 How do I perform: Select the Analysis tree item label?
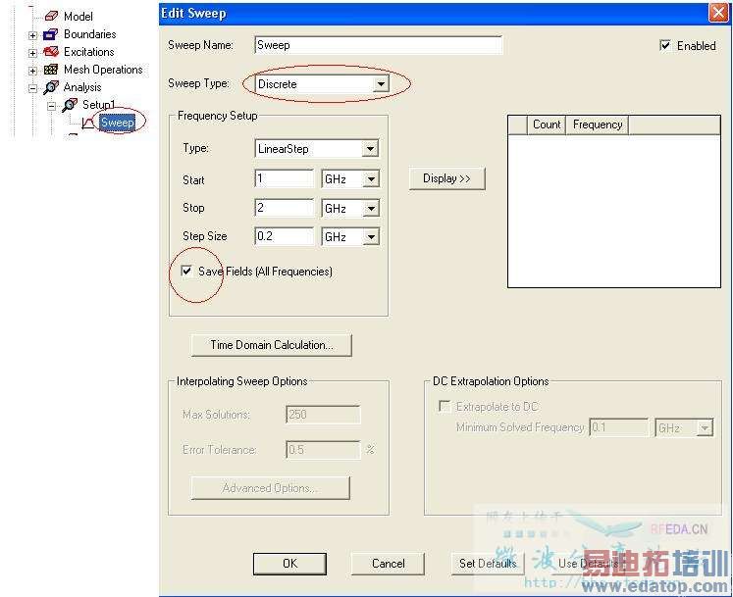coord(82,87)
